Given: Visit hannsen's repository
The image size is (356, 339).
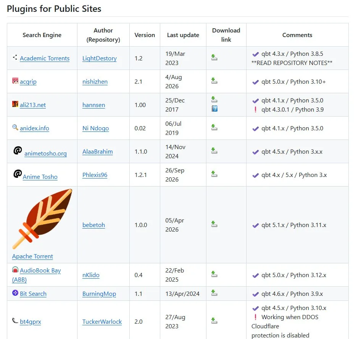Looking at the screenshot, I should tap(94, 105).
